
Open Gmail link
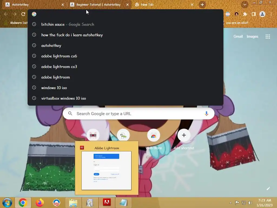tap(238, 37)
